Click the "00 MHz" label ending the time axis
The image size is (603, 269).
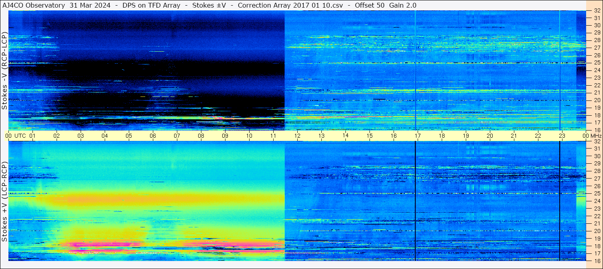[x=592, y=136]
